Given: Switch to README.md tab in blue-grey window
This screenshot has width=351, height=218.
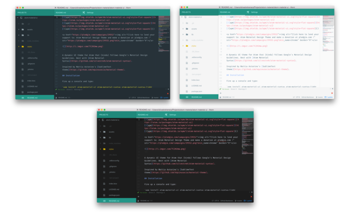Looking at the screenshot, I should (67, 13).
